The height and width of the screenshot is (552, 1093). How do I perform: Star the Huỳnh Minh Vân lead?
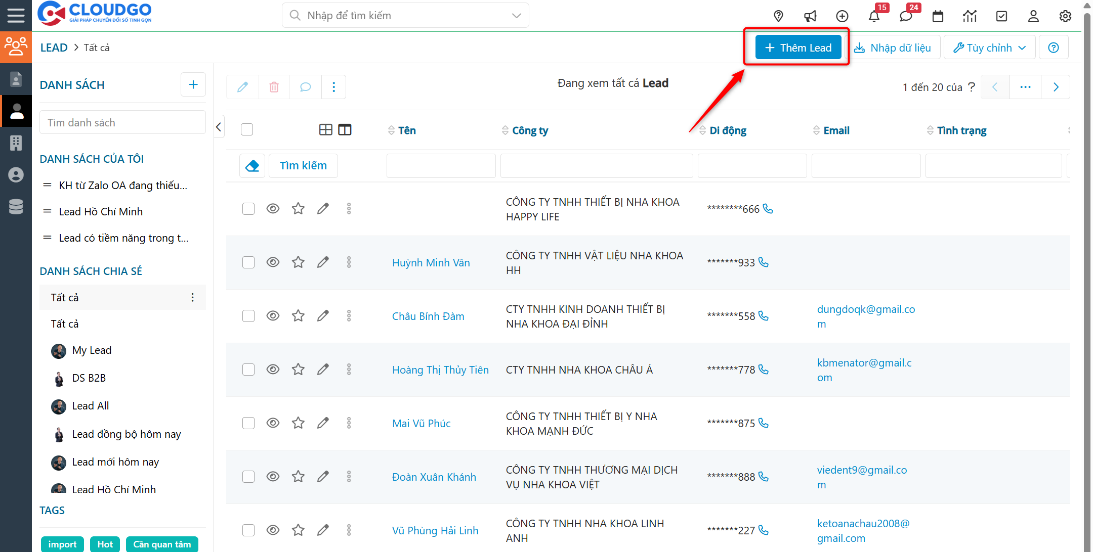pyautogui.click(x=298, y=262)
